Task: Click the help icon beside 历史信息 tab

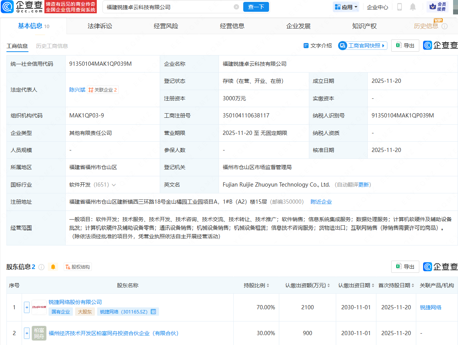Action: [445, 26]
